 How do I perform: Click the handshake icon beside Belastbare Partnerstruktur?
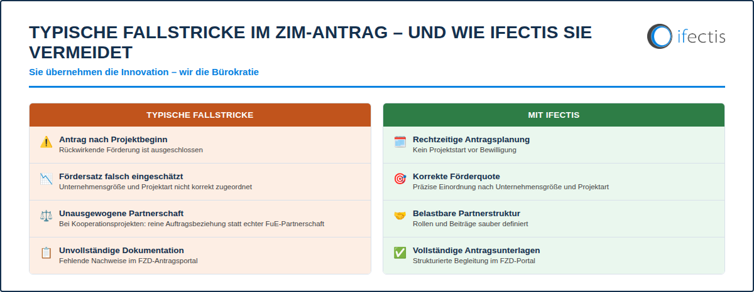point(400,216)
